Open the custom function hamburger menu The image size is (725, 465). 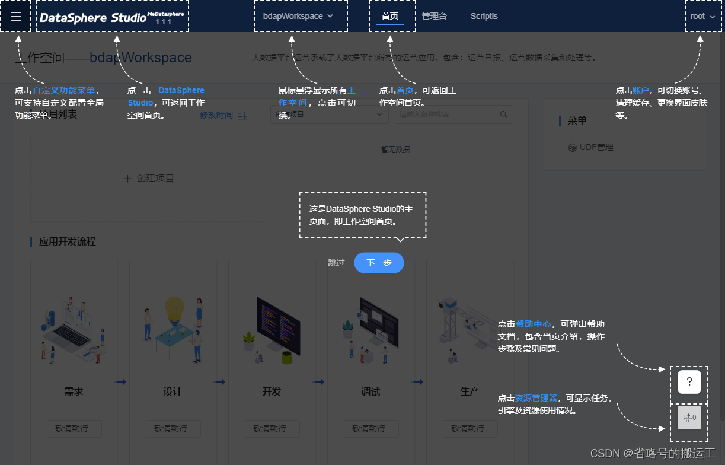[16, 17]
